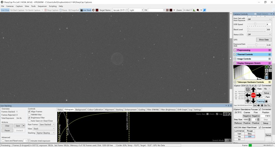Open the Scripting menu

click(53, 6)
